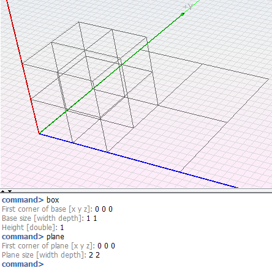The image size is (272, 268).
Task: Click the splitter's down arrow to collapse console
Action: tap(10, 192)
